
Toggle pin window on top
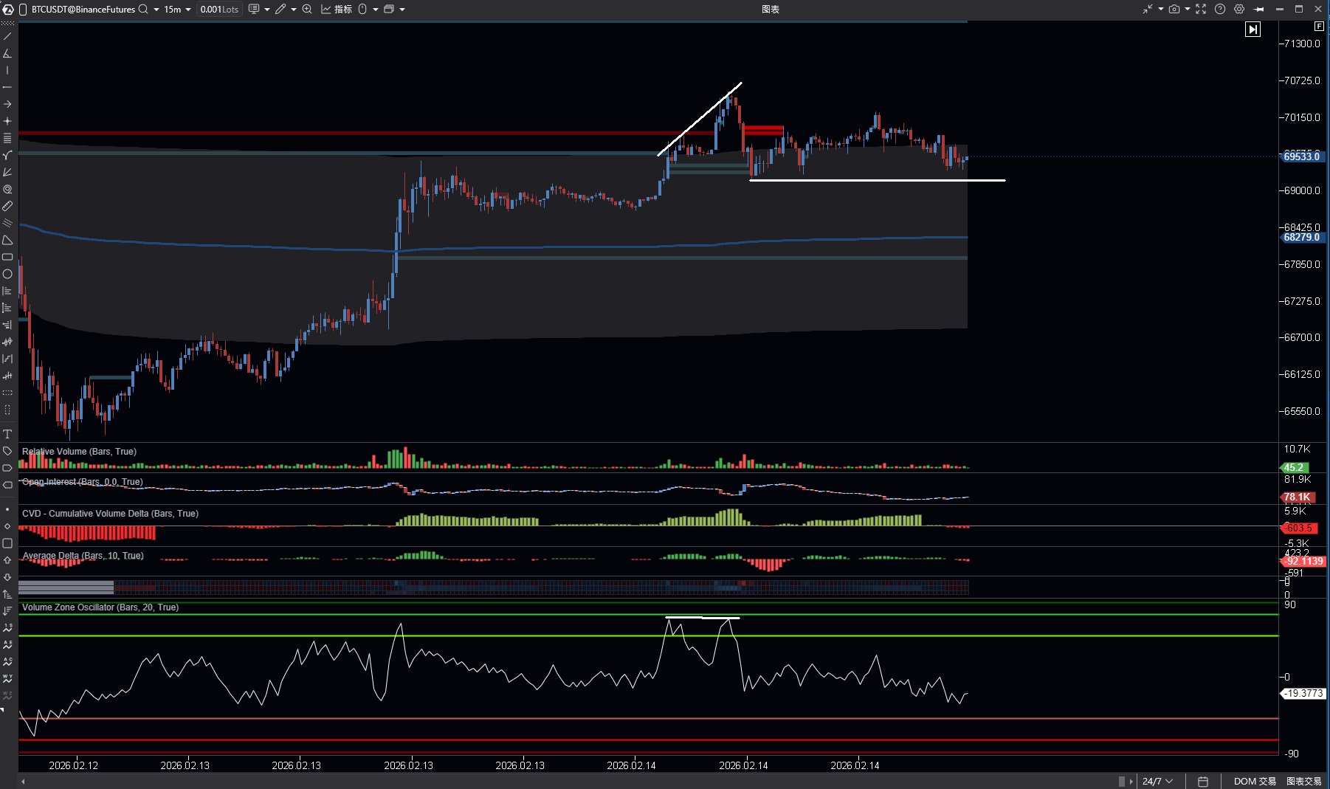coord(1259,9)
